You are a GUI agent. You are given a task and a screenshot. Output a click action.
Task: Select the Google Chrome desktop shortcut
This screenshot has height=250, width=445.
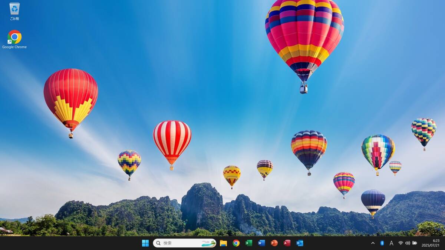click(14, 39)
